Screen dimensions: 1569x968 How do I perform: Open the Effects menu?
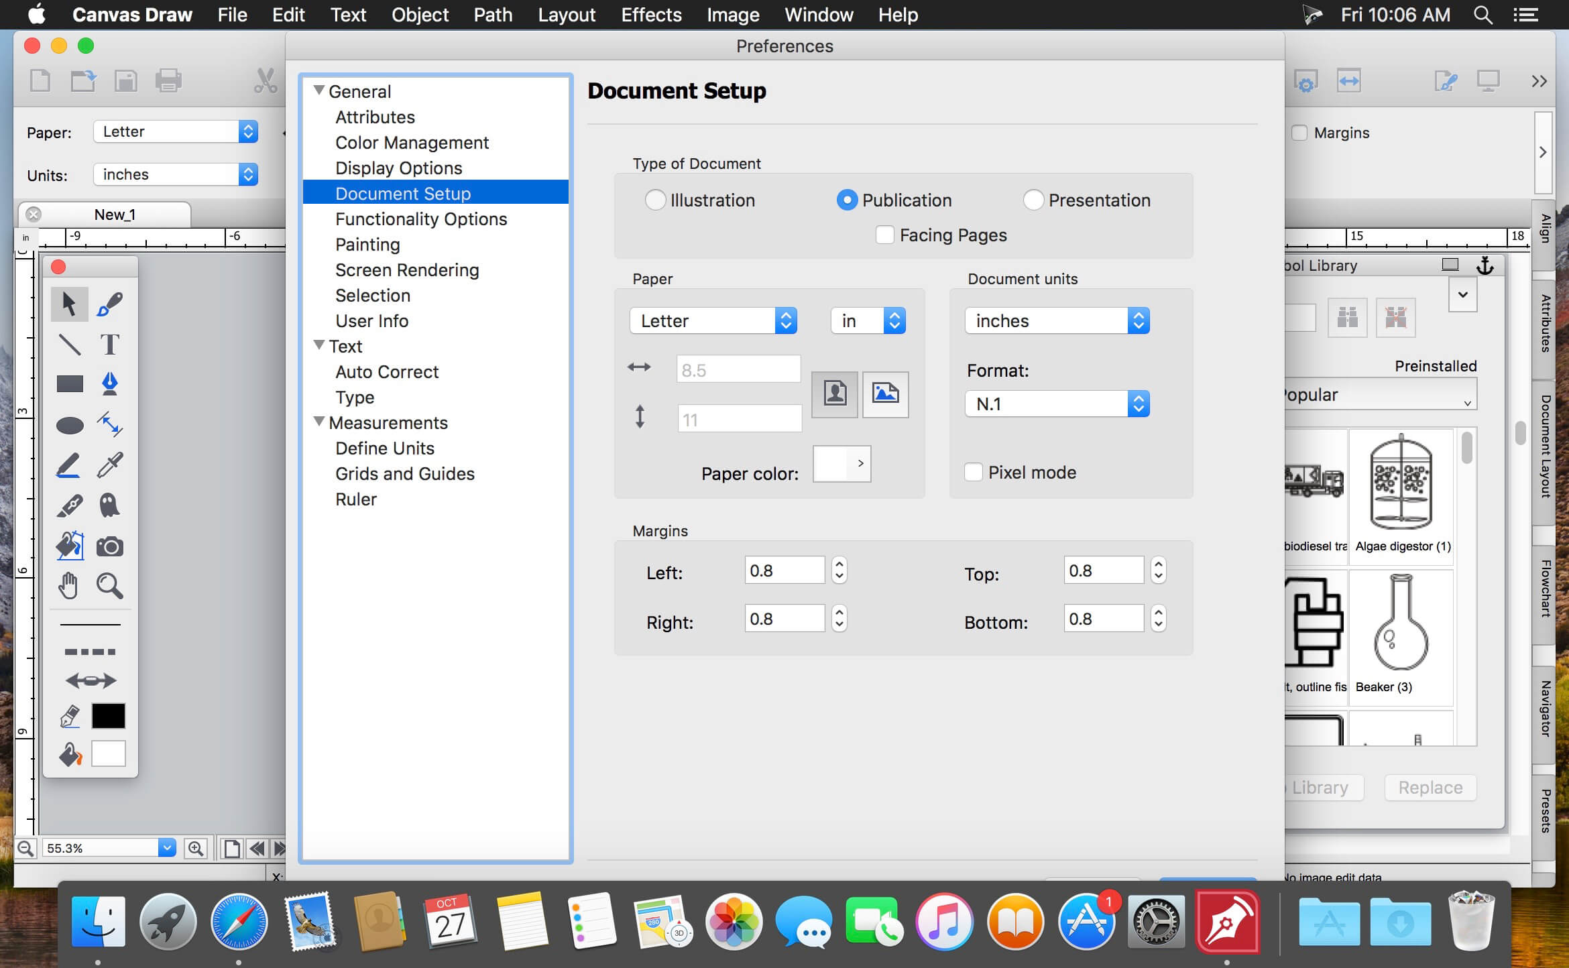(650, 15)
